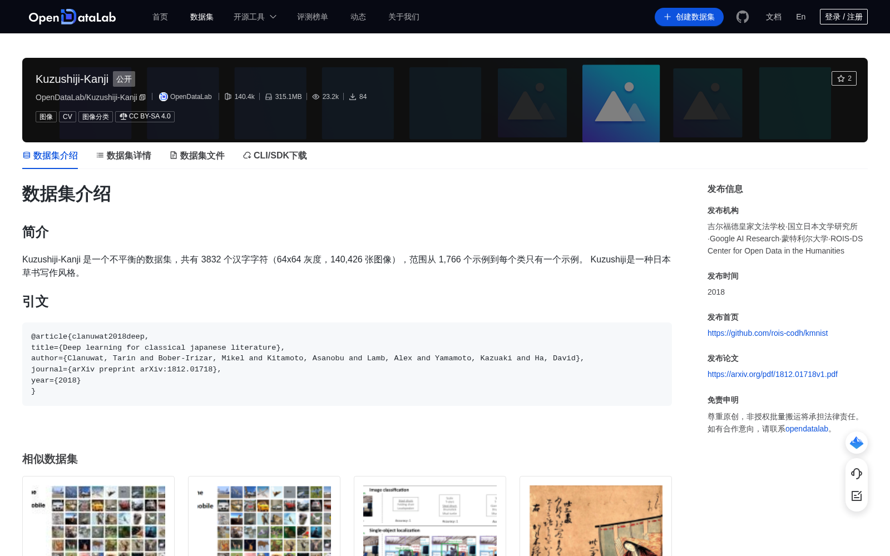Open the image classification similar dataset card
This screenshot has height=556, width=890.
point(430,516)
